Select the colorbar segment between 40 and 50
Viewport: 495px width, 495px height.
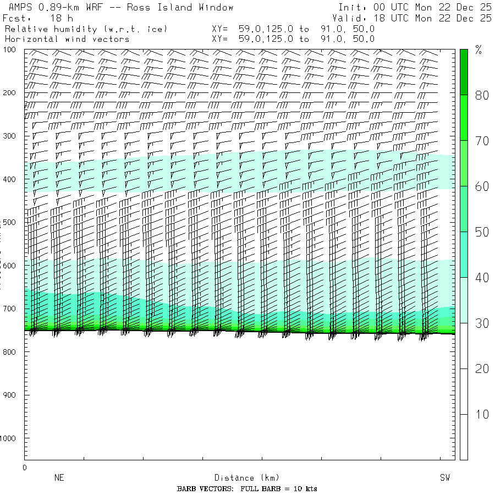pyautogui.click(x=464, y=254)
